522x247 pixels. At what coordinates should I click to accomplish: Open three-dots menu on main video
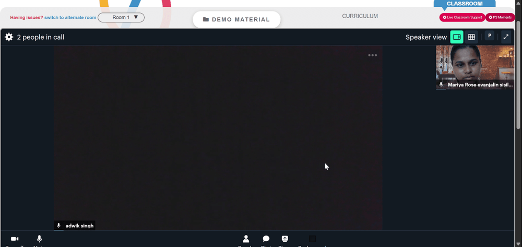pyautogui.click(x=373, y=55)
